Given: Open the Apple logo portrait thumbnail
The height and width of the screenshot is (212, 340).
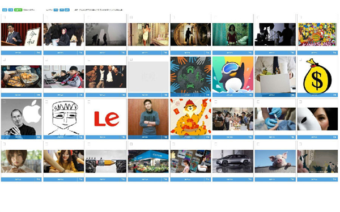Looking at the screenshot, I should click(22, 117).
